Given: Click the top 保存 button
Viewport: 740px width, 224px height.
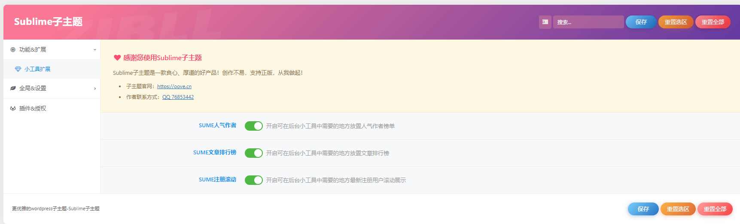Looking at the screenshot, I should pos(641,22).
